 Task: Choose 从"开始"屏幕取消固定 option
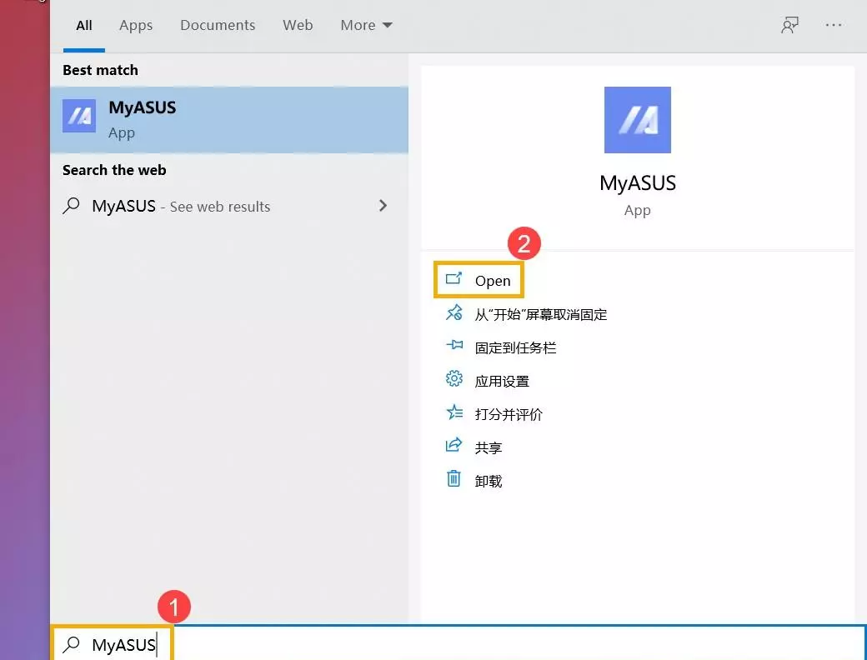coord(540,314)
